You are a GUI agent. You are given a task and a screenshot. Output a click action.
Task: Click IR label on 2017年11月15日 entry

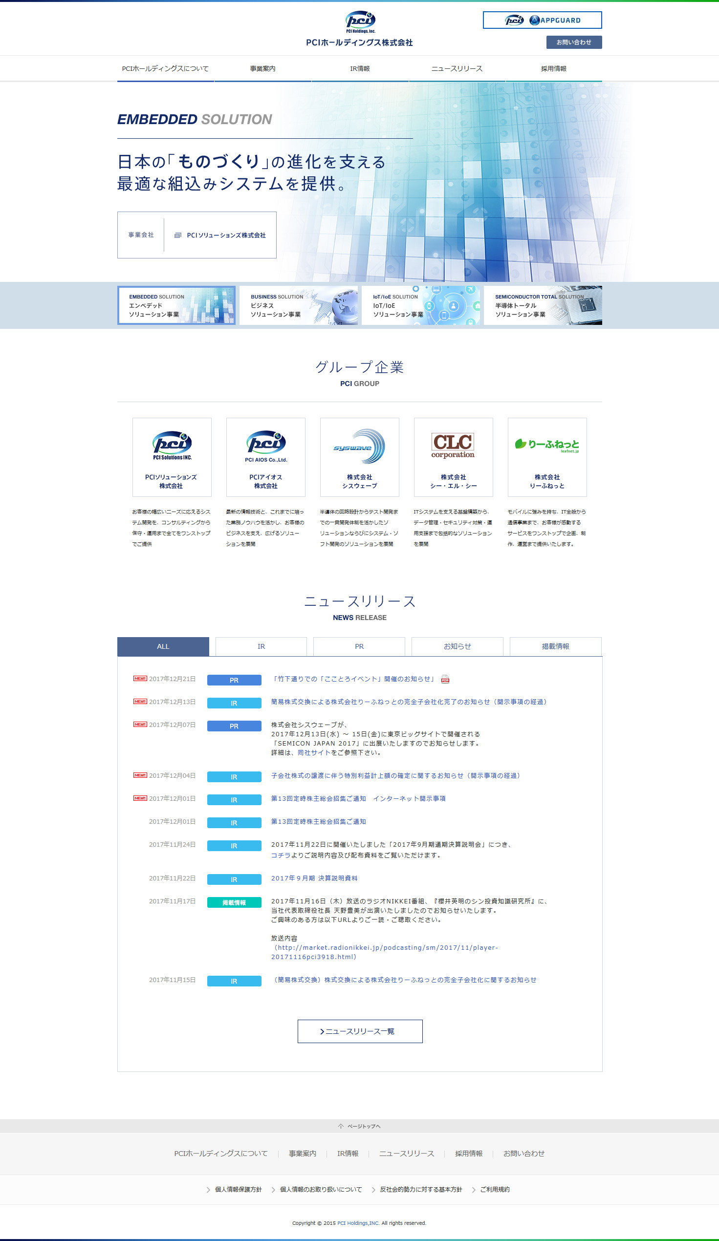(x=234, y=982)
